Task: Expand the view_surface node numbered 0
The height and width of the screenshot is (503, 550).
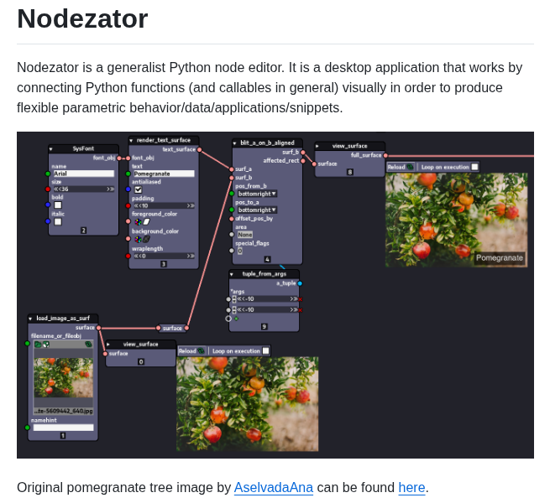Action: [108, 345]
